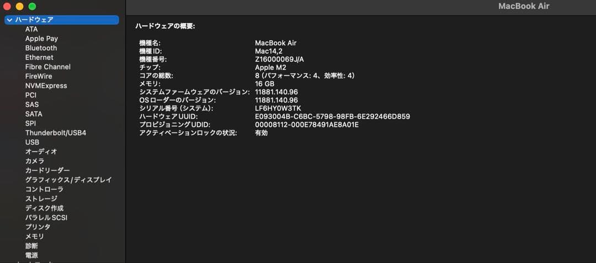Open コントローラ in the sidebar

pos(44,189)
